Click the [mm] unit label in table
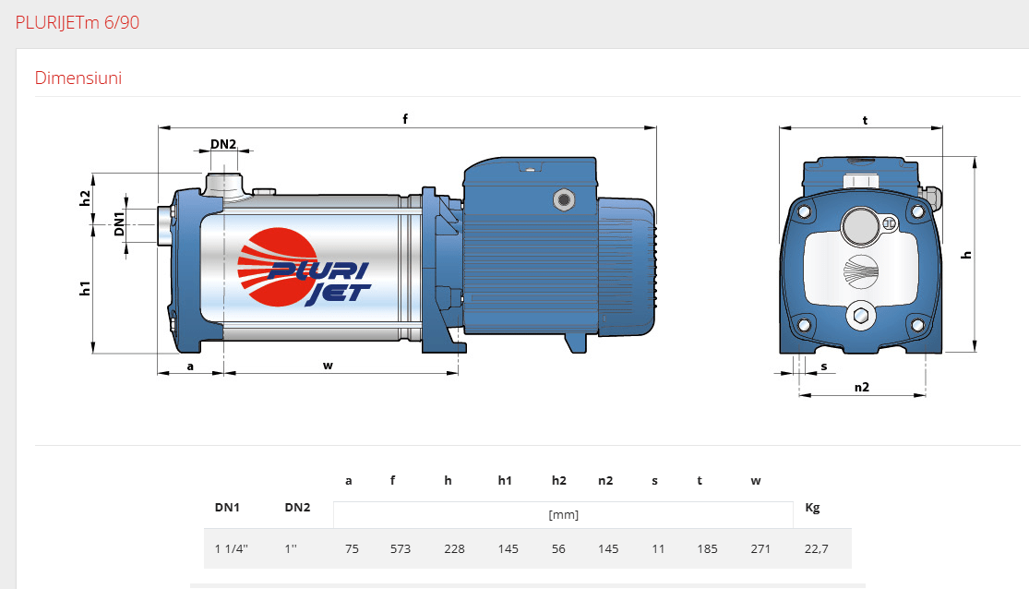The image size is (1029, 589). (x=563, y=514)
